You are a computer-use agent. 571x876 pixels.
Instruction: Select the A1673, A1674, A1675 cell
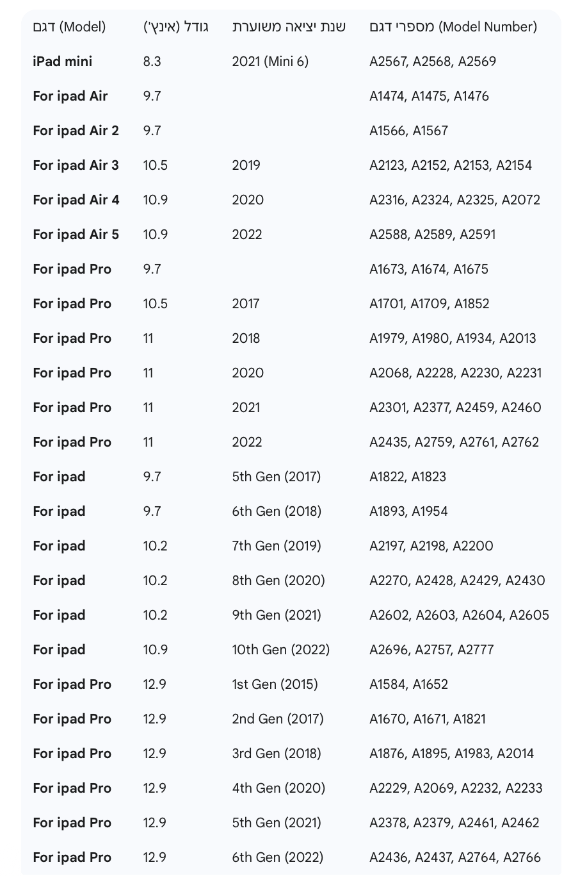coord(428,269)
